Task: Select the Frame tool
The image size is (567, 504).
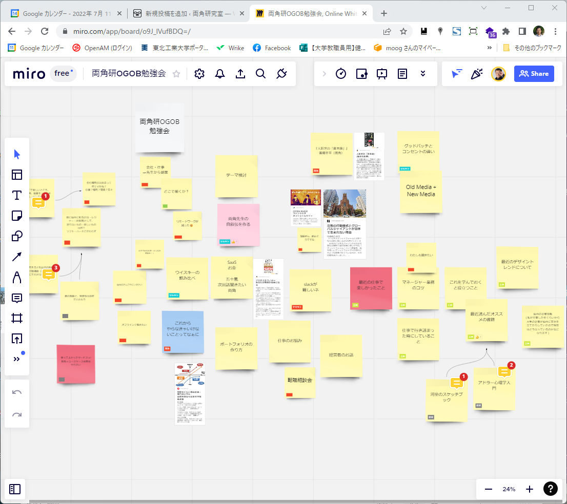Action: tap(17, 318)
